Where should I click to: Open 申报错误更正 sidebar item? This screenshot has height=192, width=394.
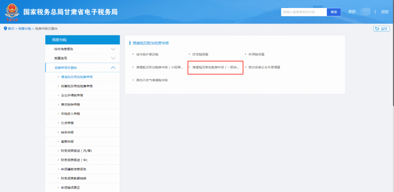(70, 188)
